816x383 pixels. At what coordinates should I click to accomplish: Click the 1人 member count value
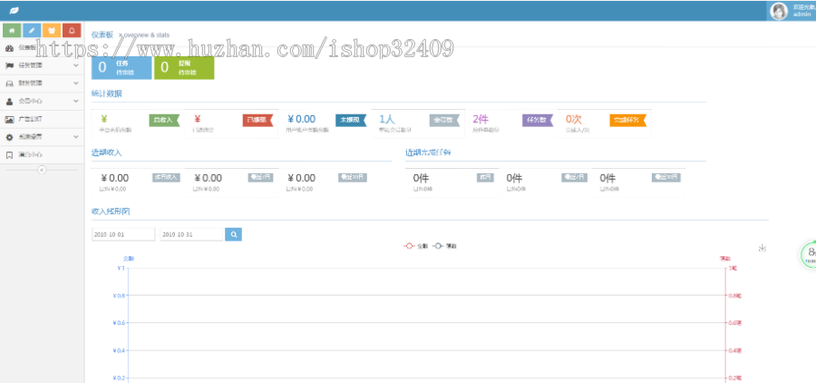386,119
